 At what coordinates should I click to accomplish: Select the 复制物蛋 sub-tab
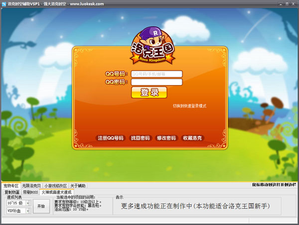coord(12,192)
